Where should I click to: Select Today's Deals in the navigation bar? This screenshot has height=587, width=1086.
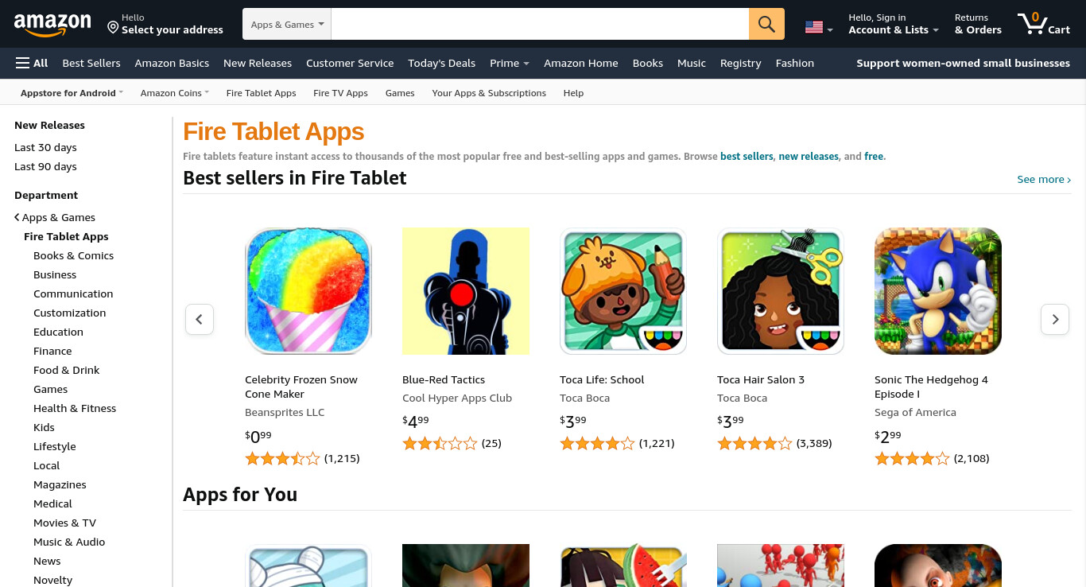pyautogui.click(x=441, y=63)
